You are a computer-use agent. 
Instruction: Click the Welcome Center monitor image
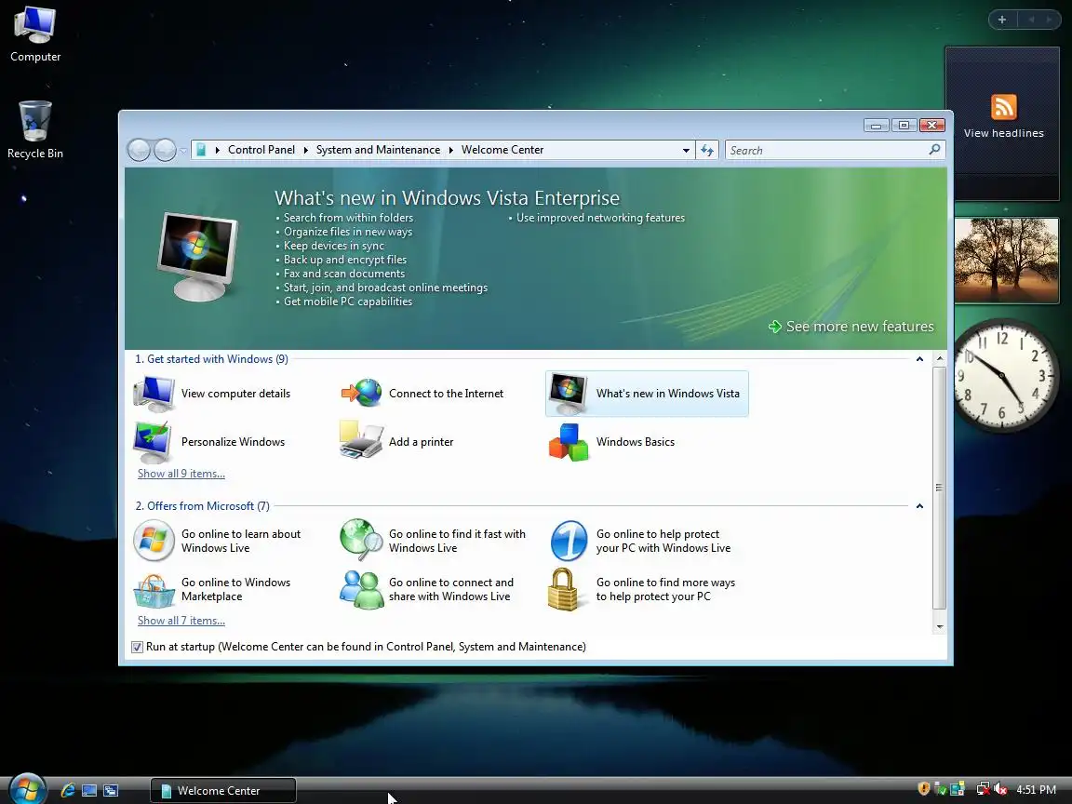(x=197, y=256)
